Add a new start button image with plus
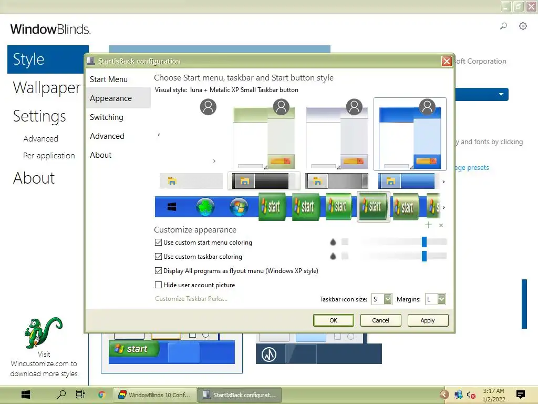The image size is (538, 404). [428, 225]
